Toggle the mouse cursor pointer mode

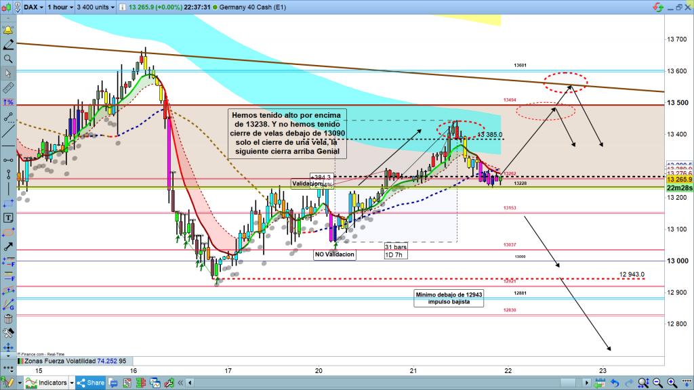8,73
